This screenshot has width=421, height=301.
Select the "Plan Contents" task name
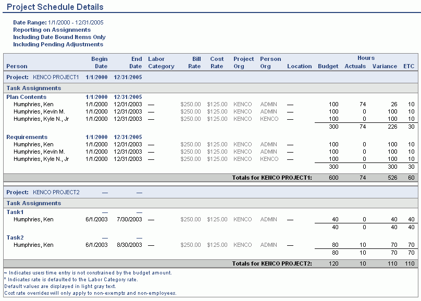click(x=26, y=97)
